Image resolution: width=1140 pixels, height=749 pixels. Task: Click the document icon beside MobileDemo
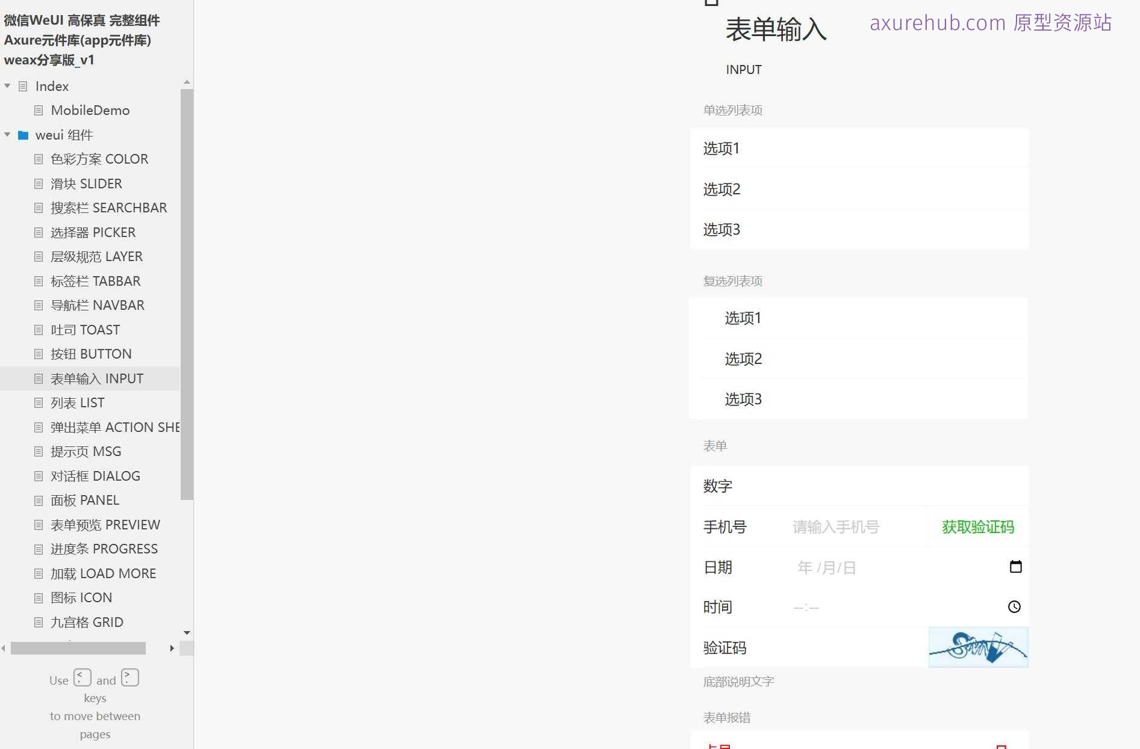[x=39, y=110]
